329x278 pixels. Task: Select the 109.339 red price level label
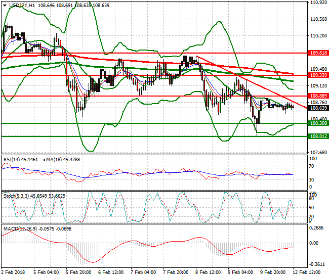[318, 75]
